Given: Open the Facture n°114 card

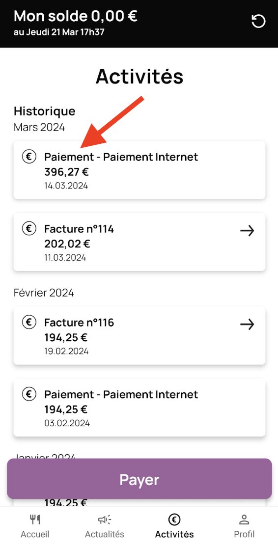Looking at the screenshot, I should pyautogui.click(x=139, y=242).
